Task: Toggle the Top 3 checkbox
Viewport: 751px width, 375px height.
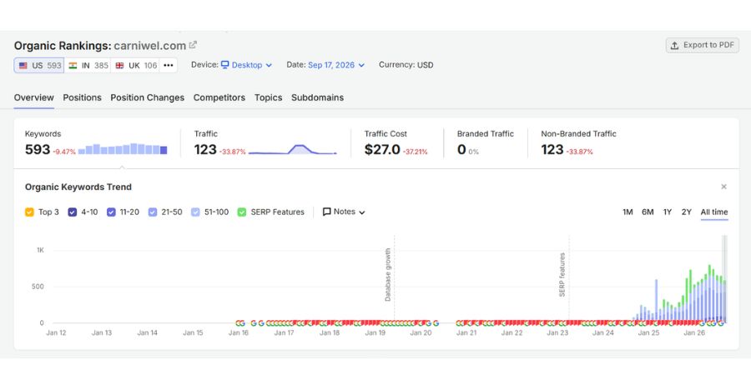Action: point(29,212)
